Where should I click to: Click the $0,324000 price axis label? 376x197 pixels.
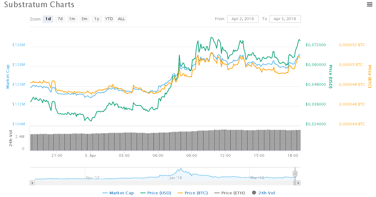(316, 124)
